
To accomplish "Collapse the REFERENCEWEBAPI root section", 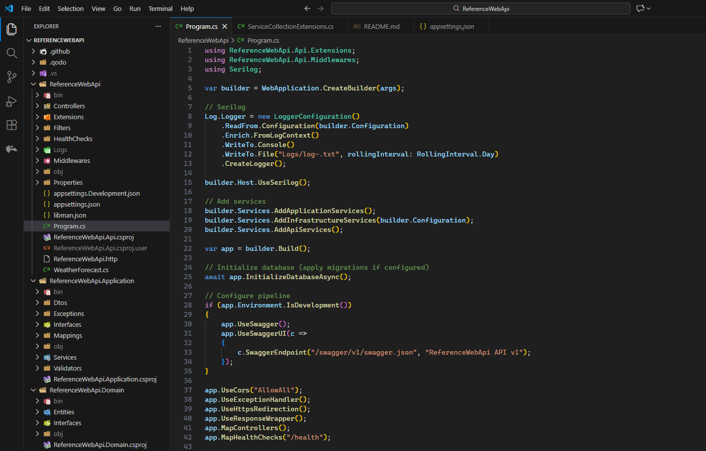I will [97, 40].
